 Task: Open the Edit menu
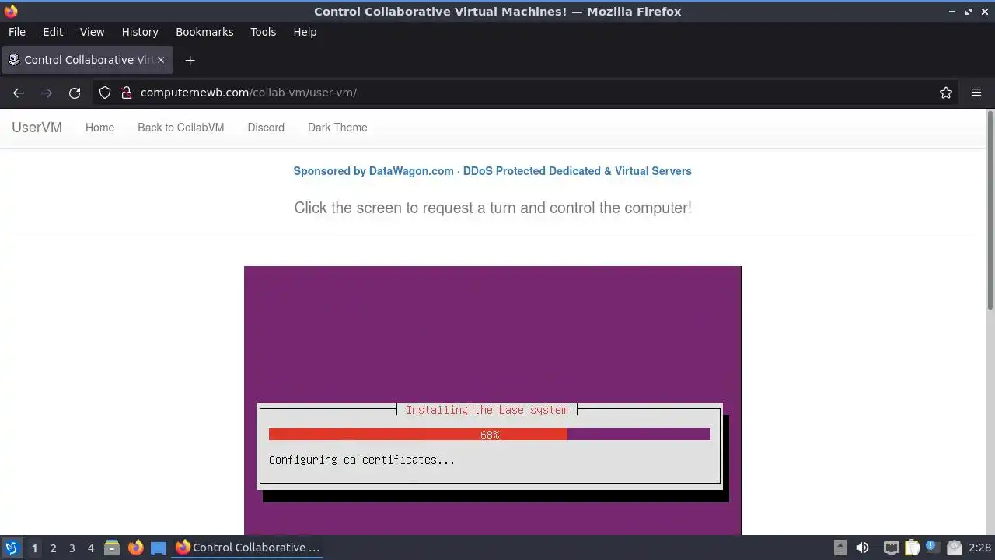(53, 32)
